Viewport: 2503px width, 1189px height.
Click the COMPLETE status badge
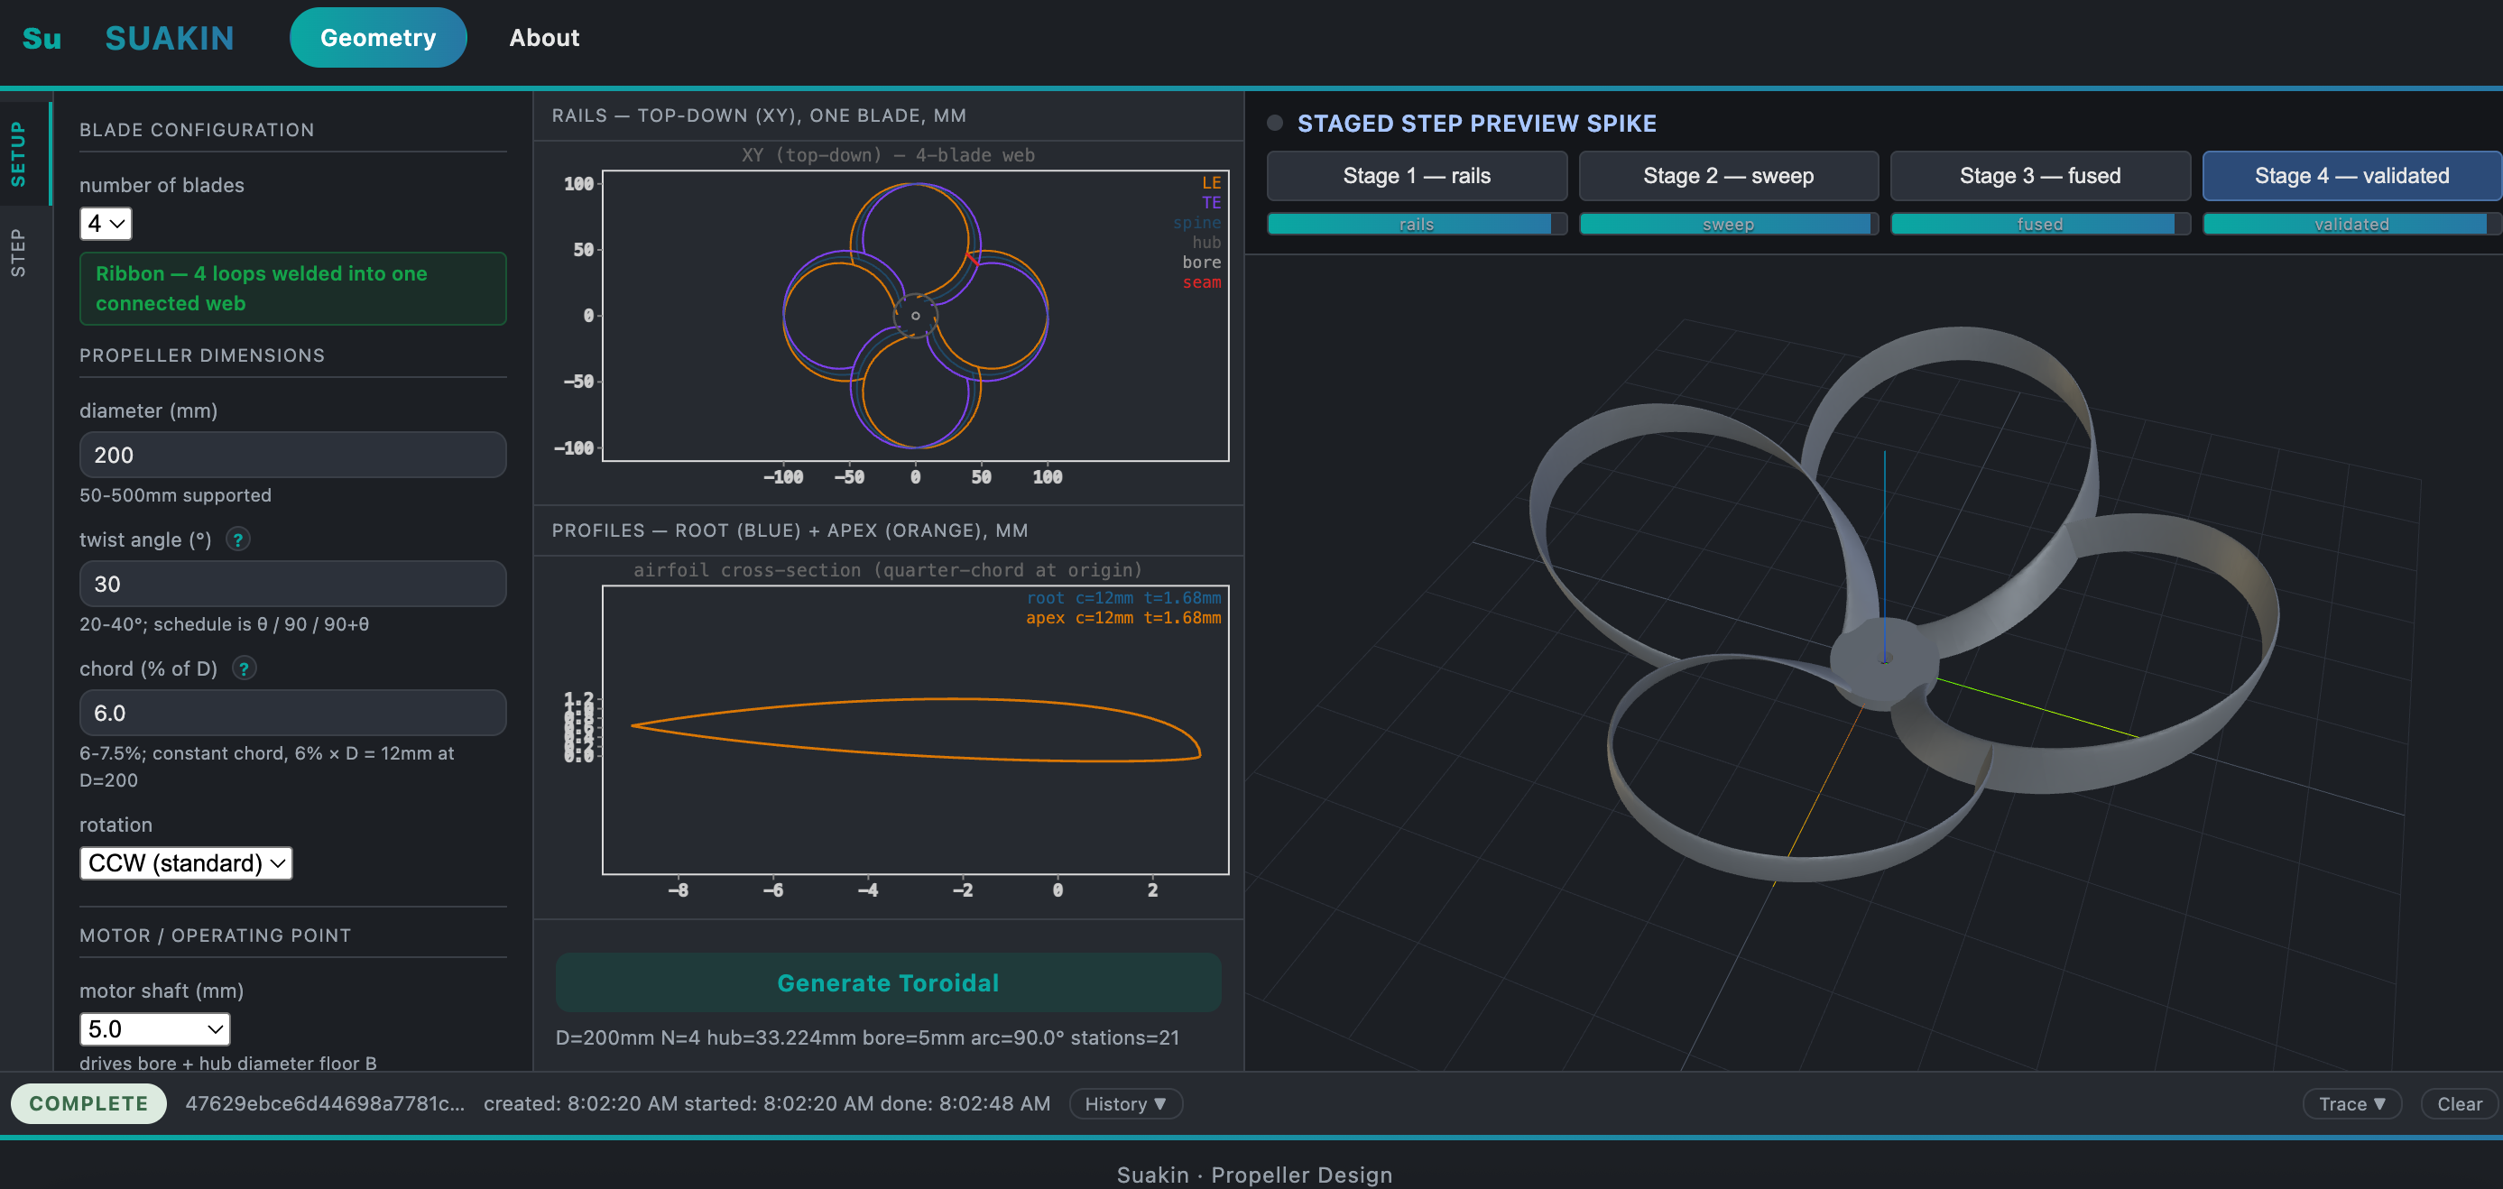[x=88, y=1103]
